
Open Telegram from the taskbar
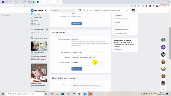click(85, 94)
